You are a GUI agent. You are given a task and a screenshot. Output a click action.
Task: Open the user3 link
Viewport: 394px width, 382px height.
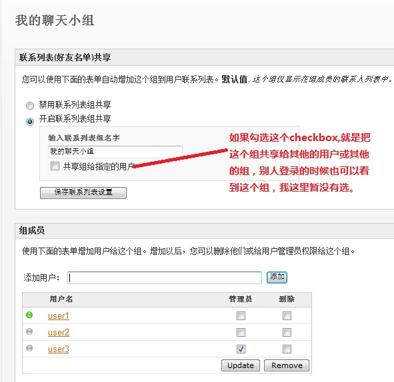tap(59, 349)
